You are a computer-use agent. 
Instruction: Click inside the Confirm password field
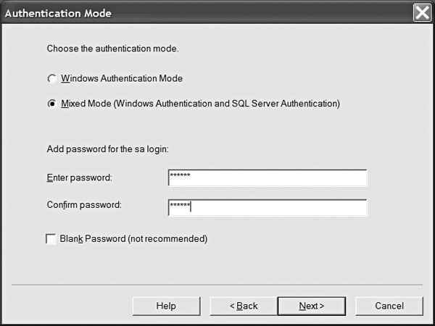tap(267, 207)
